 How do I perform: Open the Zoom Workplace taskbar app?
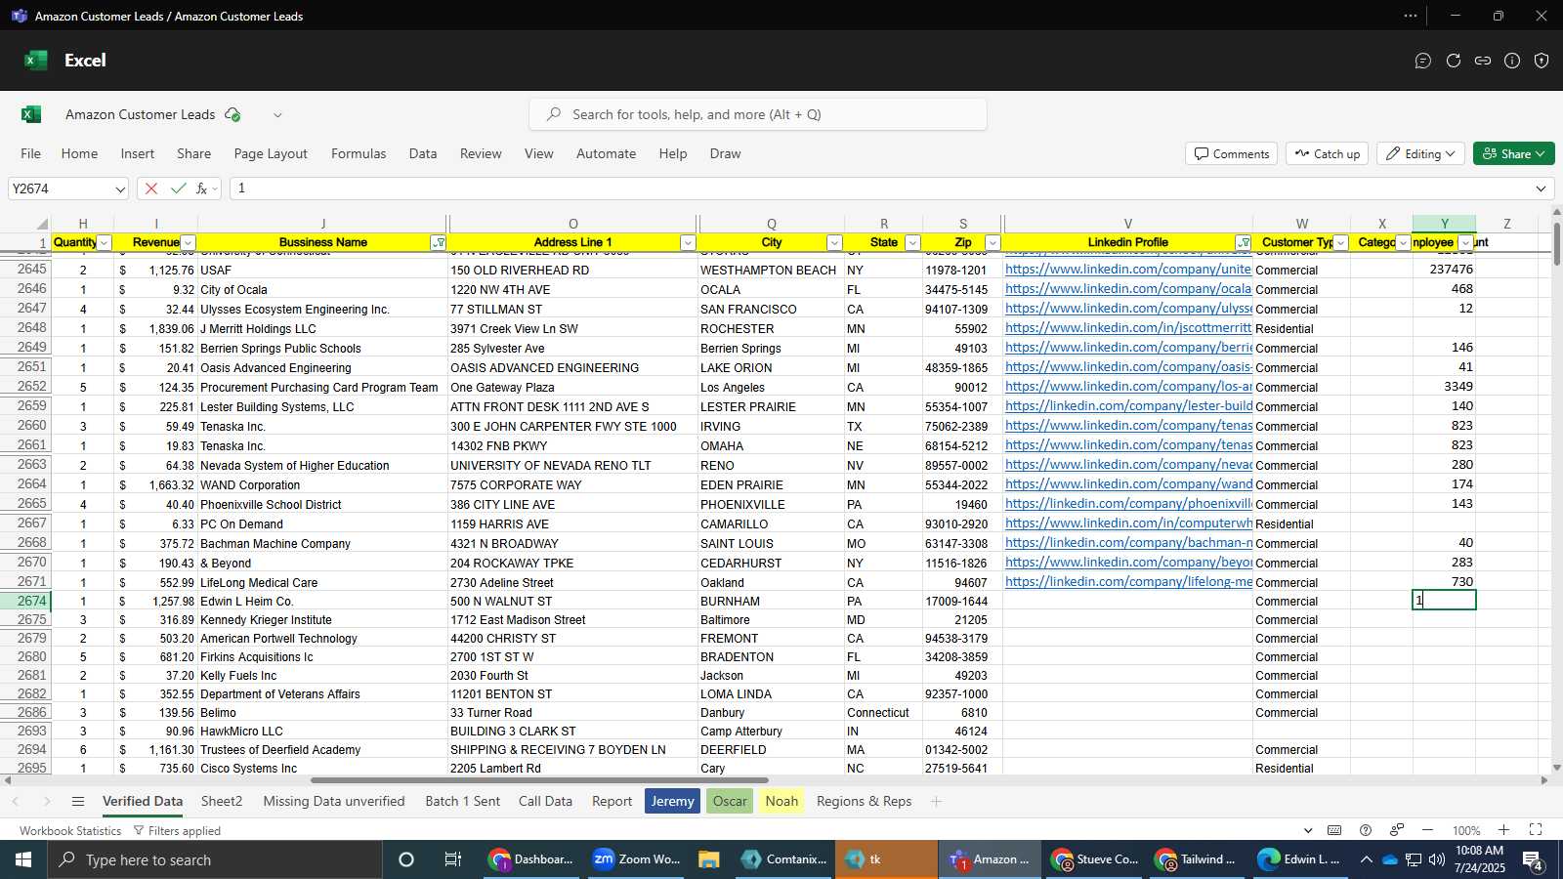638,859
